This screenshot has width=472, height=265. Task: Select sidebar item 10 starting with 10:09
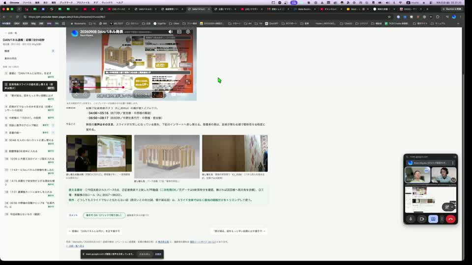[29, 160]
